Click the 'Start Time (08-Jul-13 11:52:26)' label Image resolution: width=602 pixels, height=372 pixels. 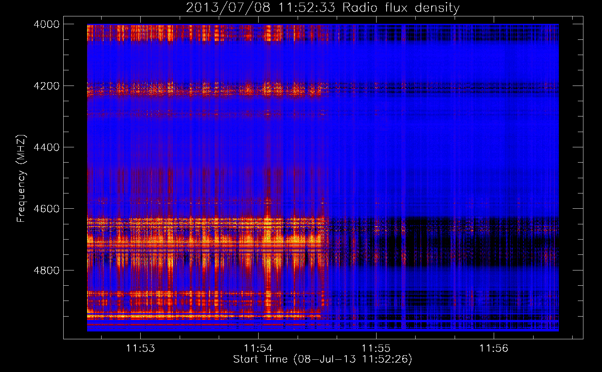tap(323, 359)
